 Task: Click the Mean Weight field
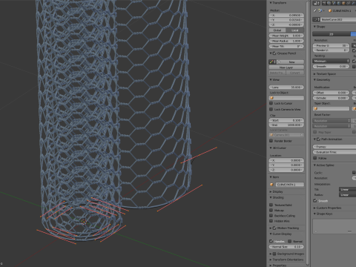[286, 36]
